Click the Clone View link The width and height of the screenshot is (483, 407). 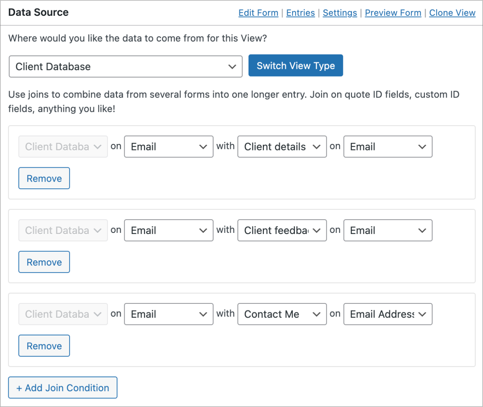(452, 12)
